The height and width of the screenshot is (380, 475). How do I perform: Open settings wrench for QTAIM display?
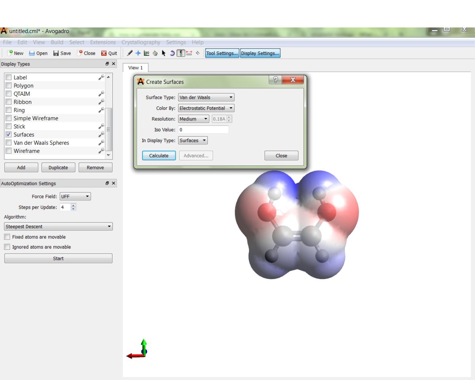[x=101, y=94]
